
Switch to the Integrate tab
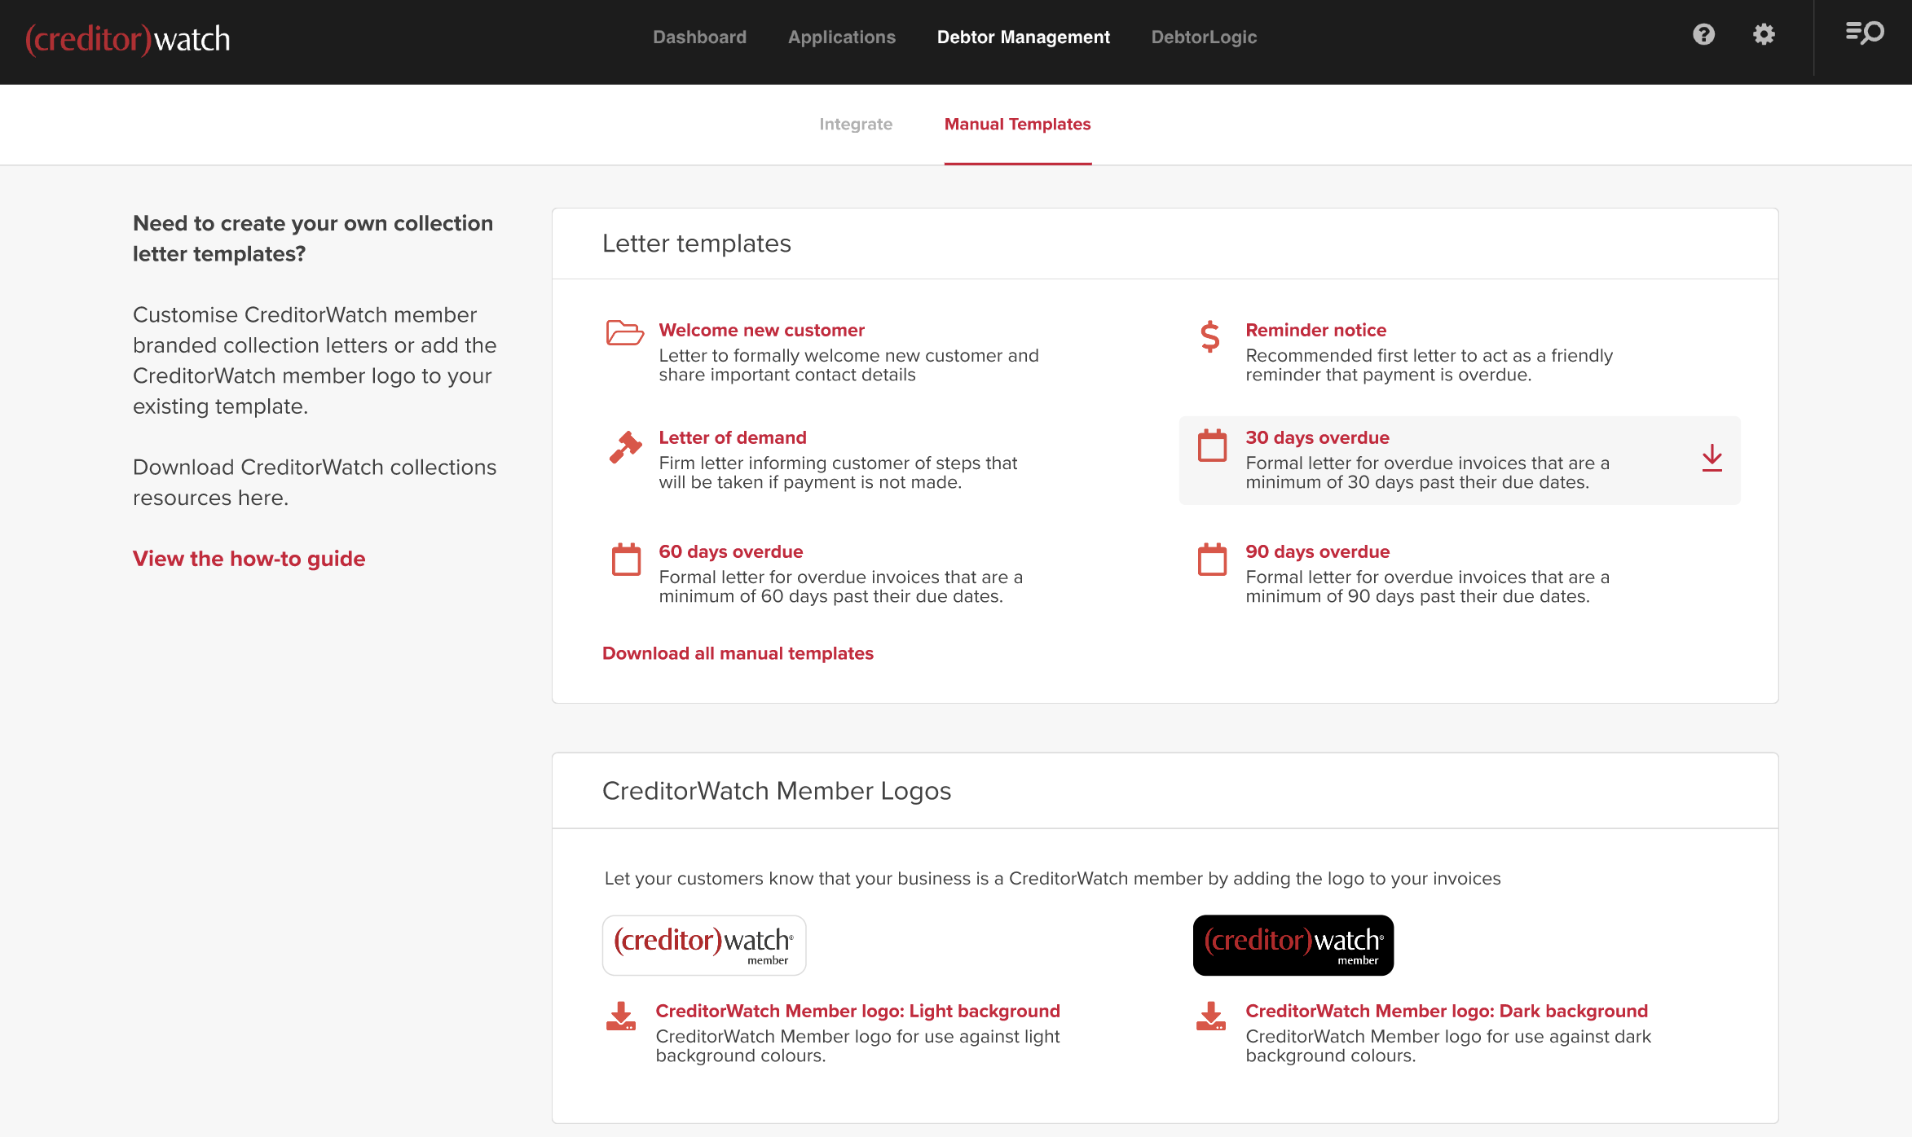coord(855,124)
